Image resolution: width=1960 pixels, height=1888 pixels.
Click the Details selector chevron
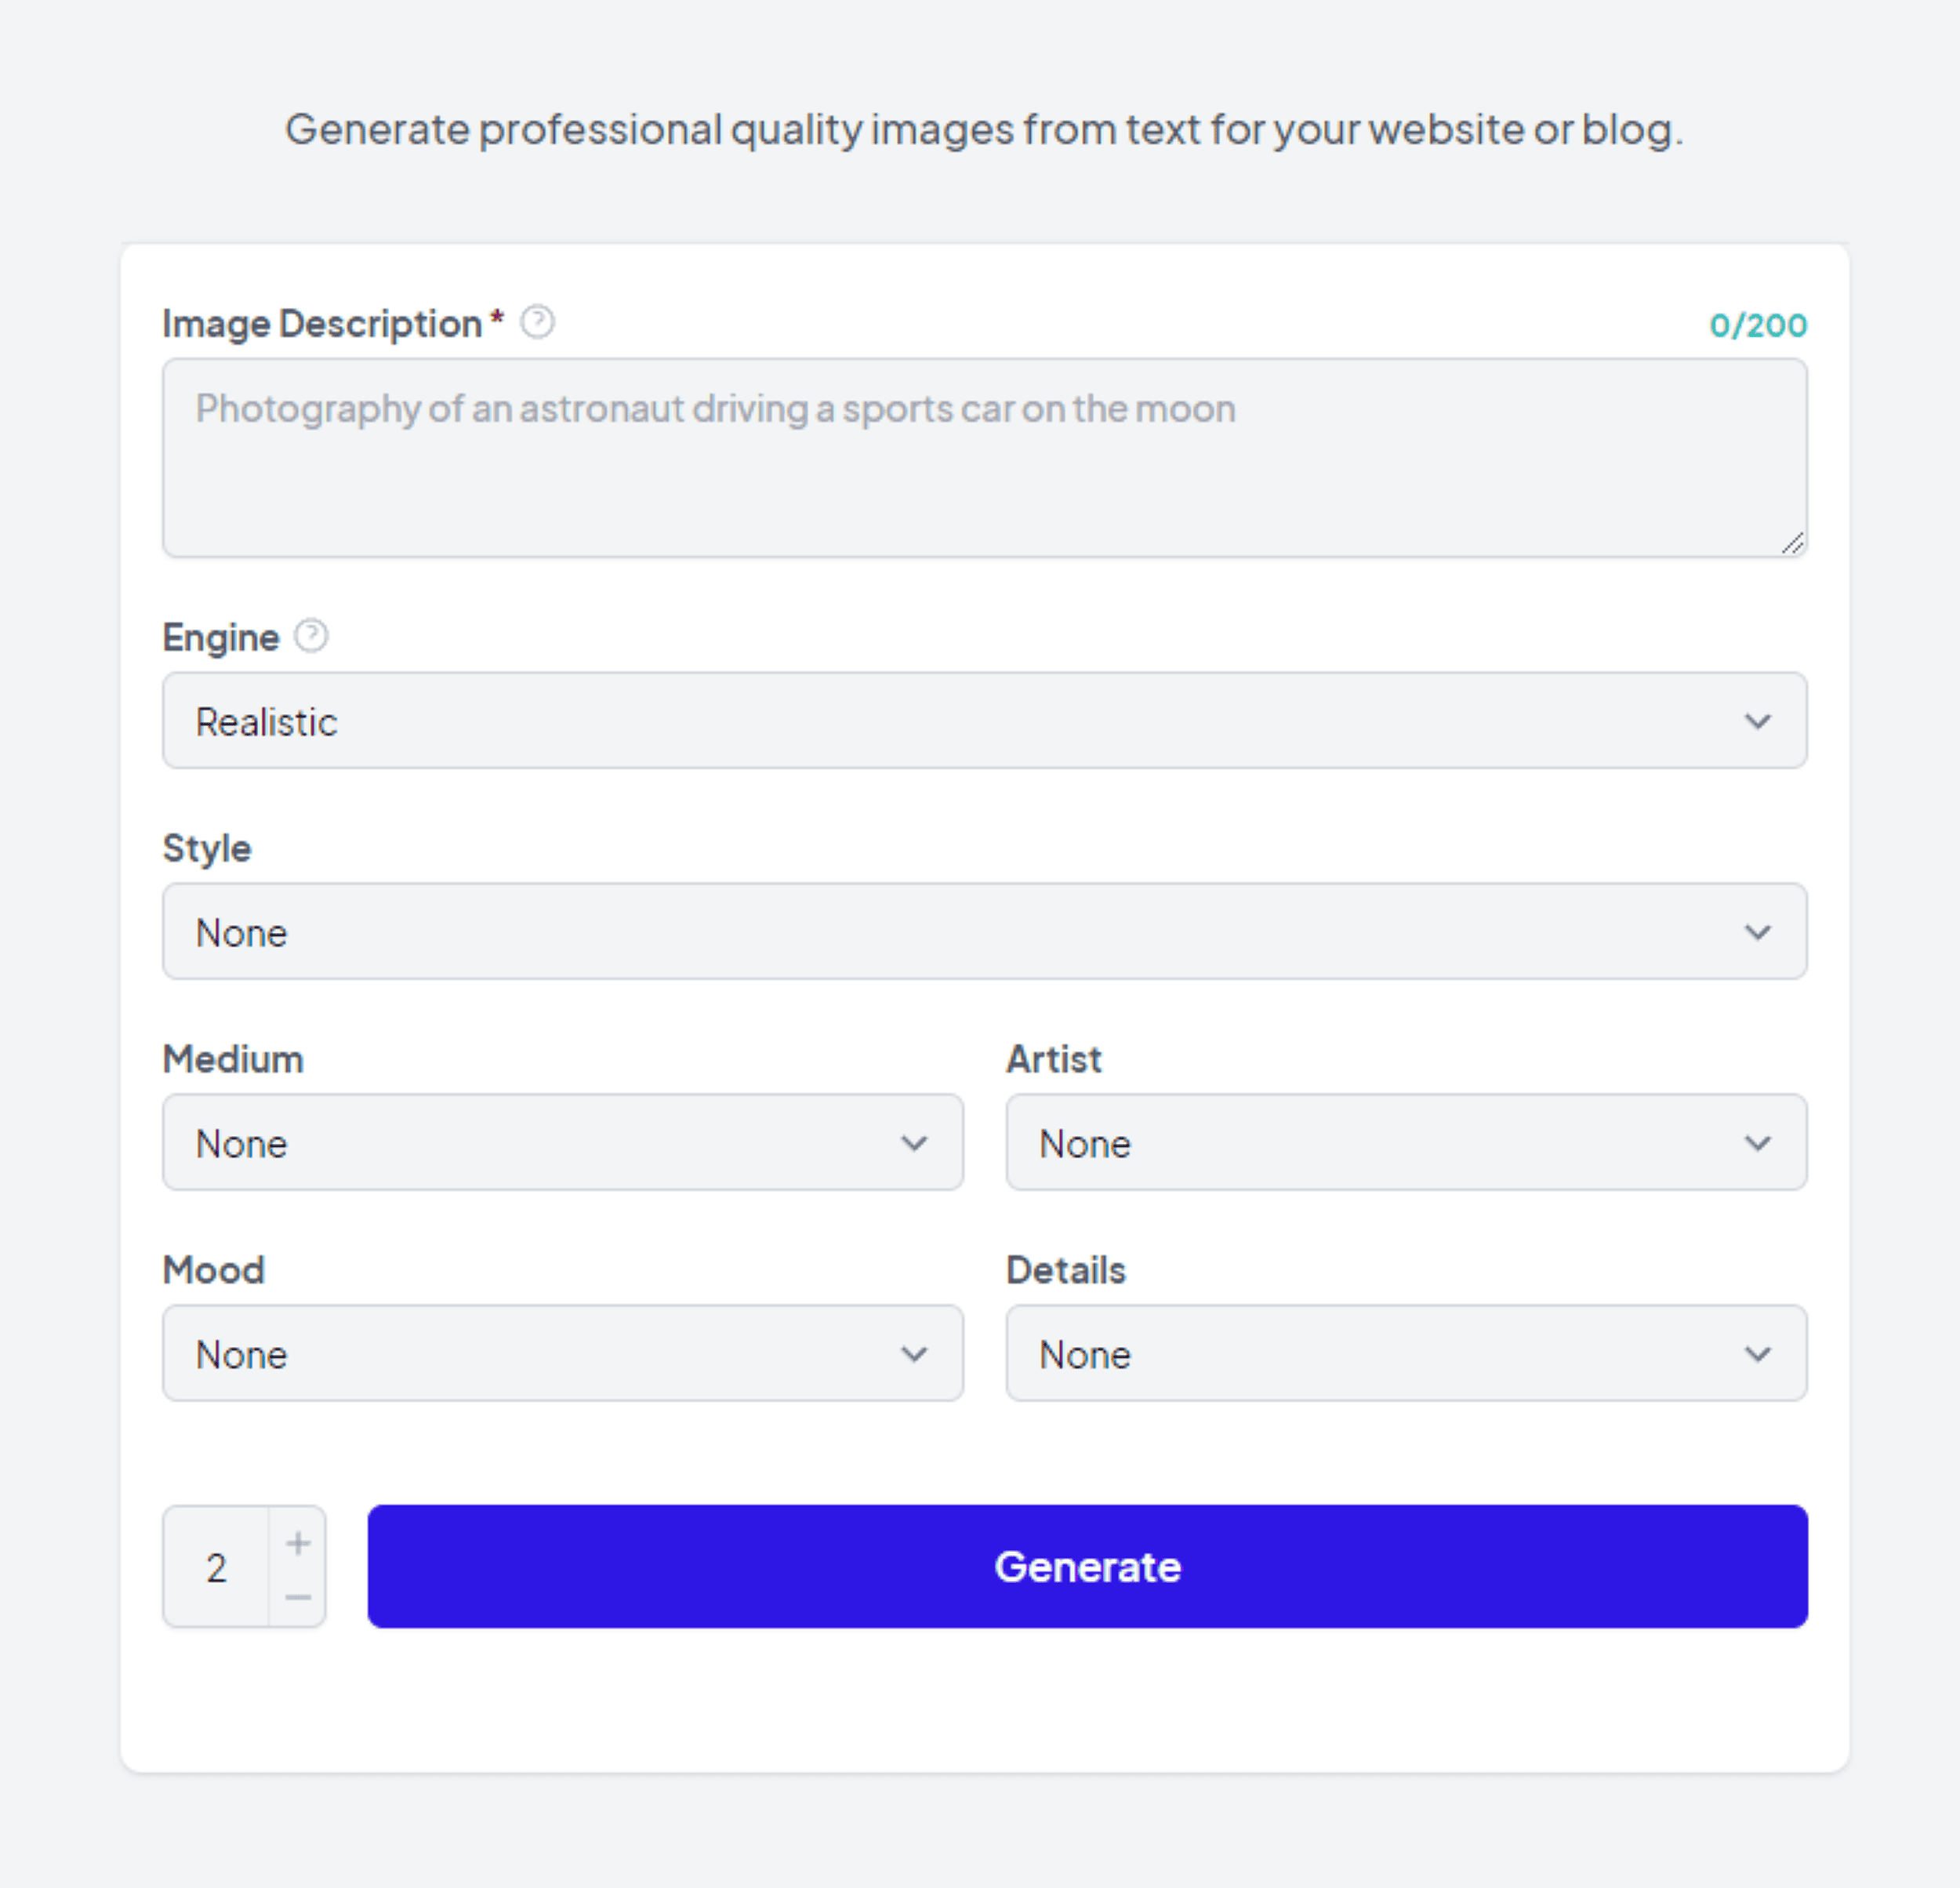coord(1760,1354)
